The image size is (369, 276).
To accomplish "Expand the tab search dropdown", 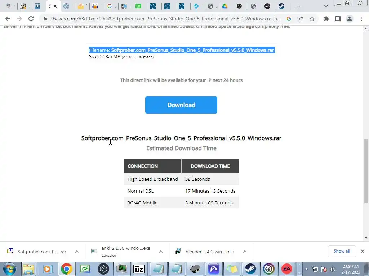I will pyautogui.click(x=326, y=6).
